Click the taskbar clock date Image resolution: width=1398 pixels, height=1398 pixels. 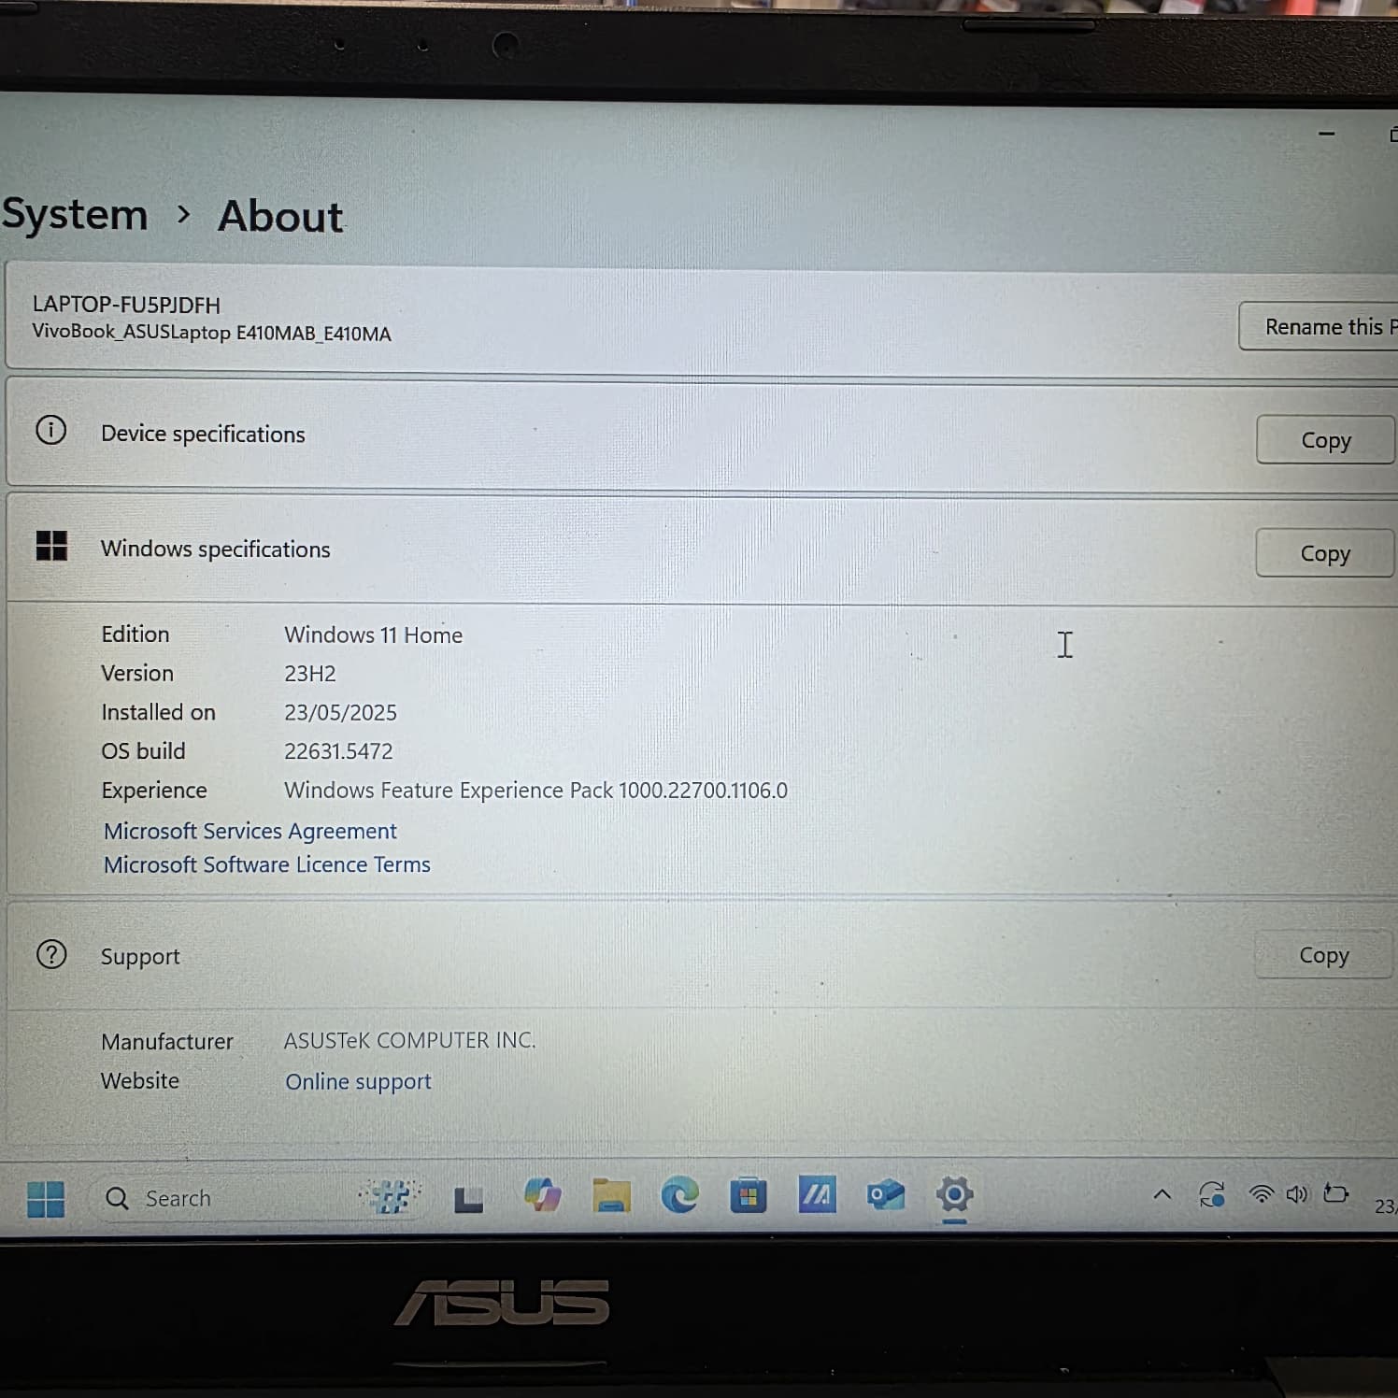click(x=1385, y=1206)
